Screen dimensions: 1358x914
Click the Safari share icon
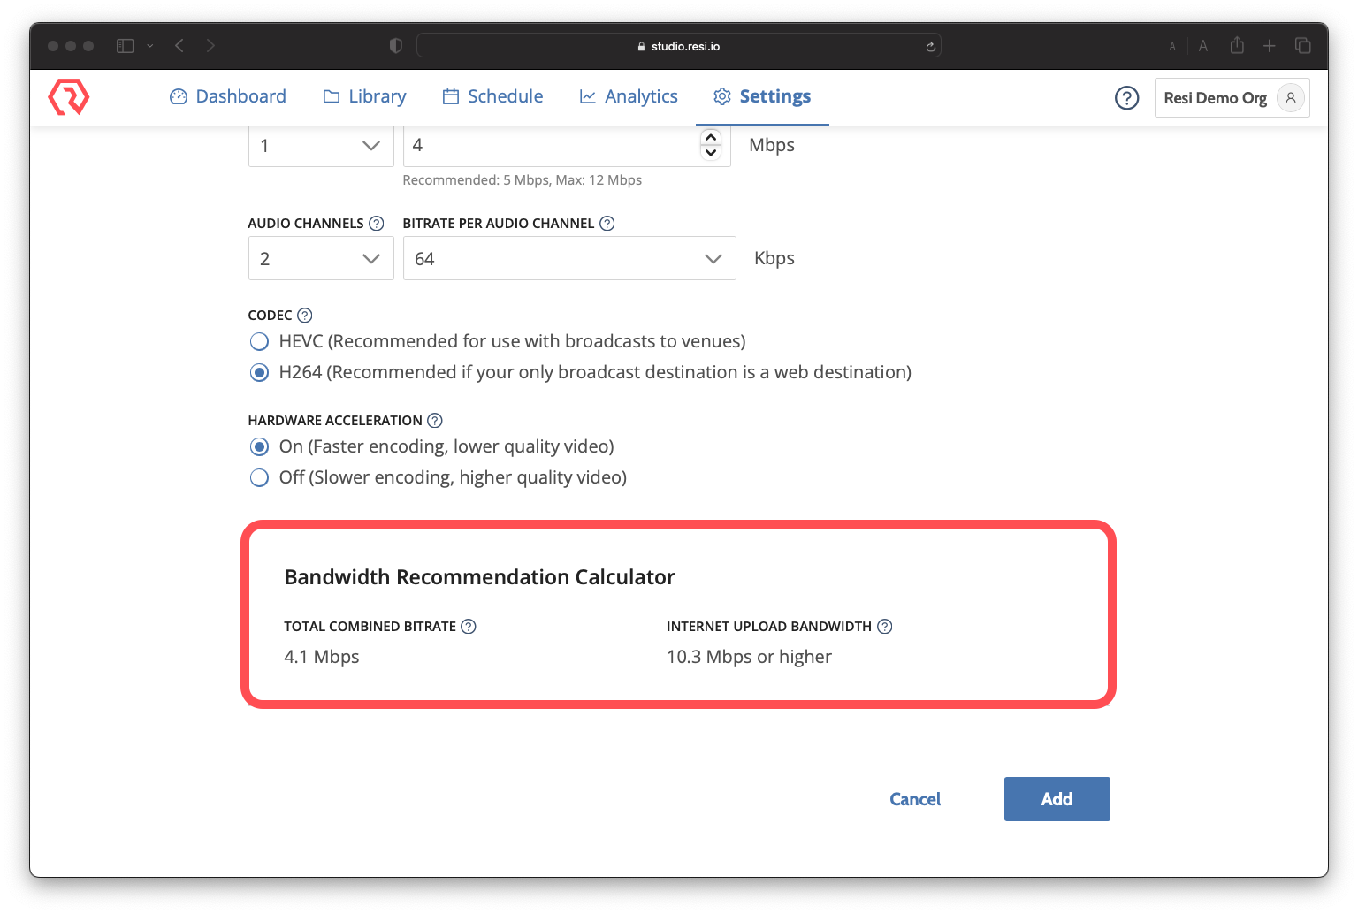(x=1237, y=46)
